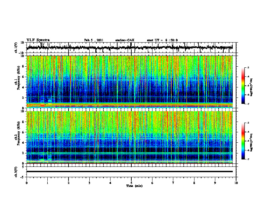Click time axis tick label '0'
Viewport: 266px width, 205px height.
[27, 183]
